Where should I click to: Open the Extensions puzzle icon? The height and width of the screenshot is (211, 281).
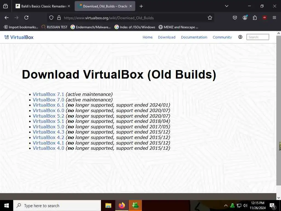pos(255,18)
